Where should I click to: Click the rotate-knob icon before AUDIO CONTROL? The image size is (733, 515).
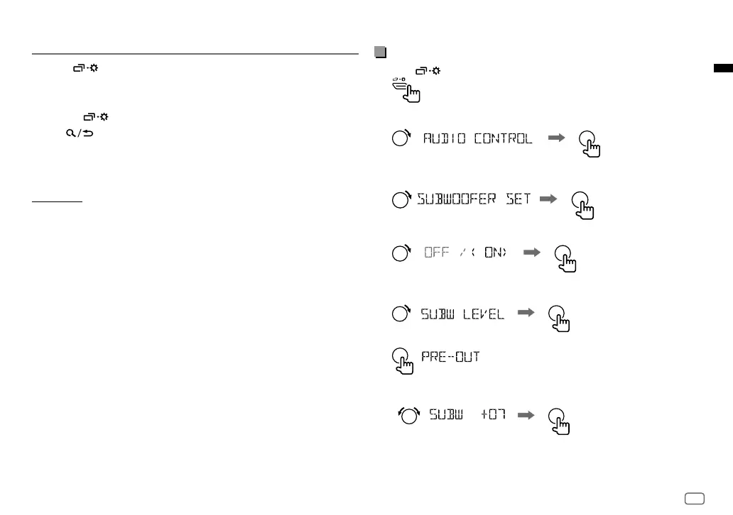(401, 138)
